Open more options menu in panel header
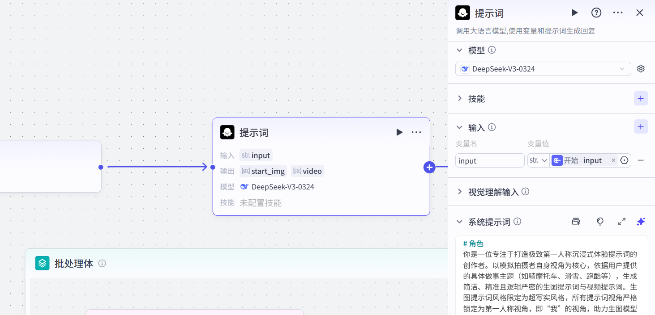The width and height of the screenshot is (655, 315). (618, 13)
